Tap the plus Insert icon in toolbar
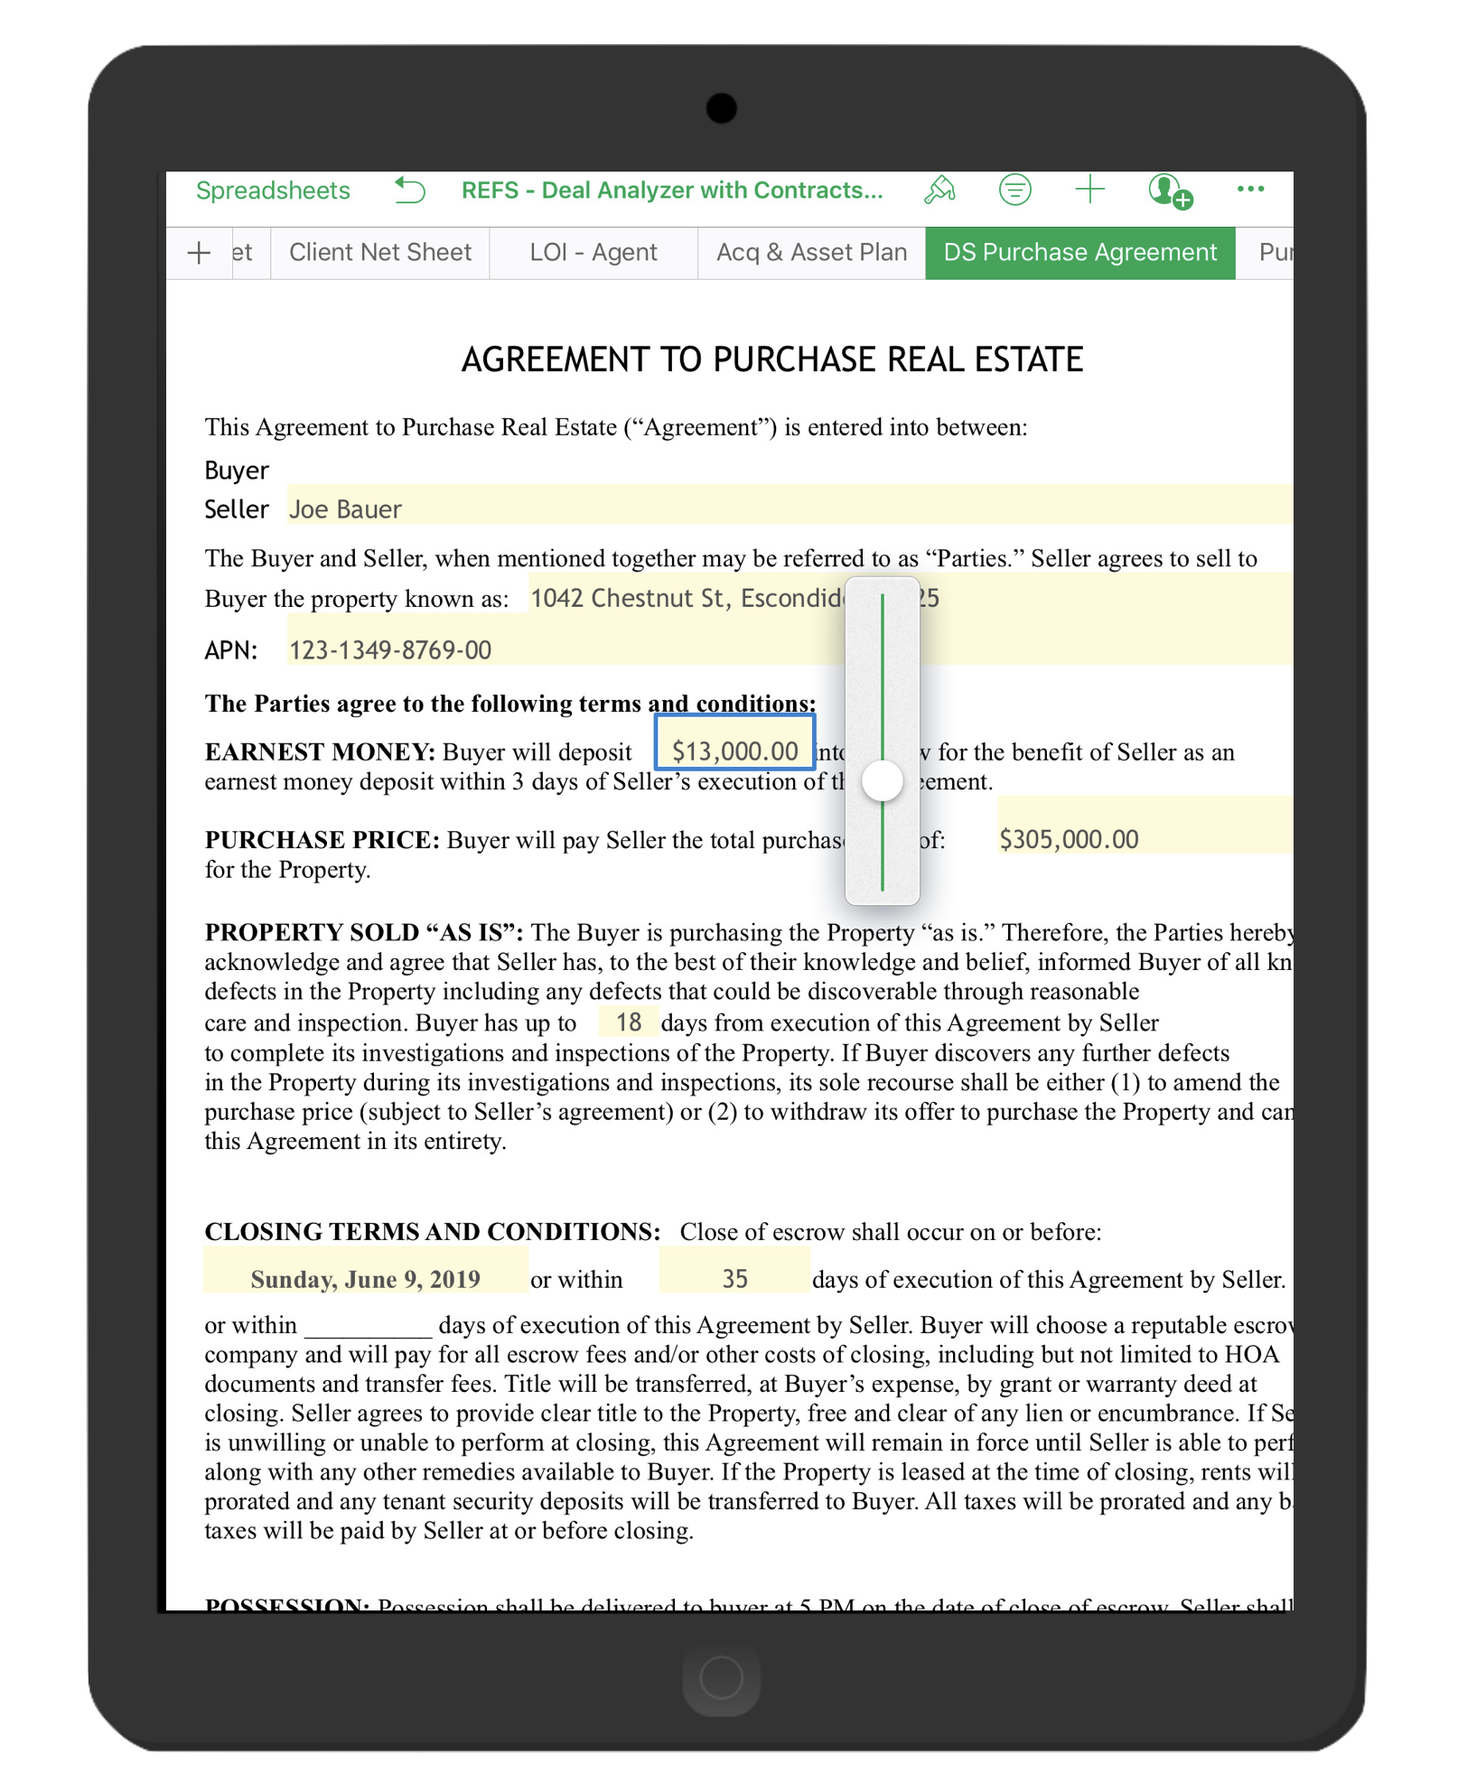Viewport: 1458px width, 1792px height. [x=1090, y=190]
